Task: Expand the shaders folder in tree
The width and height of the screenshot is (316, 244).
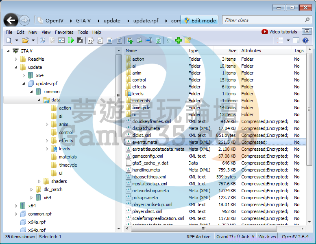Action: 39,181
